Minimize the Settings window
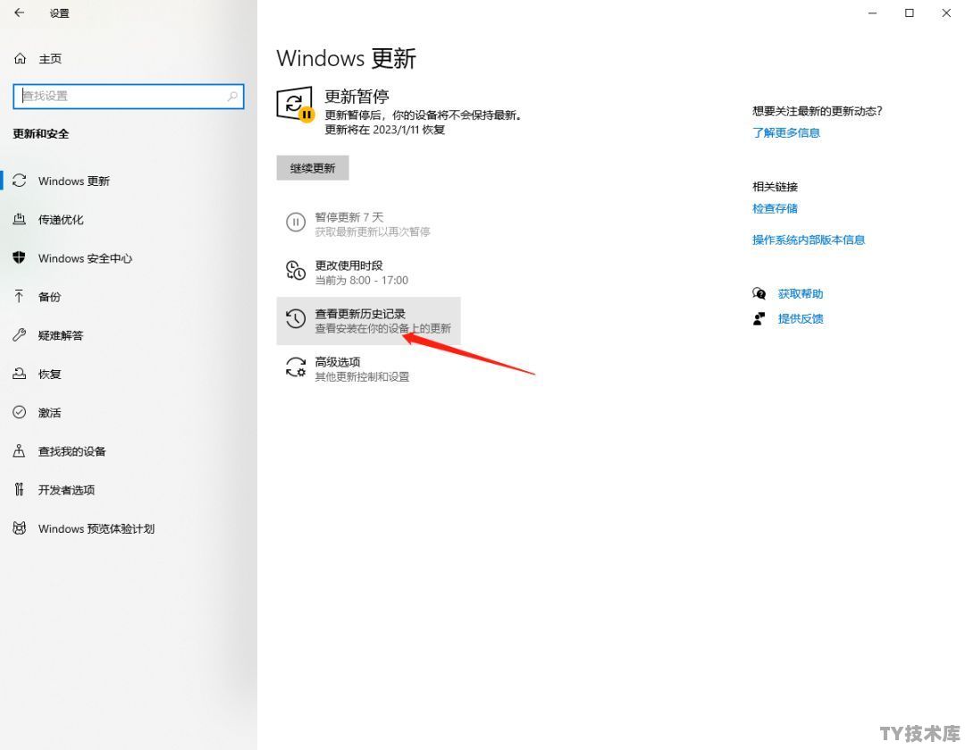The height and width of the screenshot is (750, 965). (872, 13)
